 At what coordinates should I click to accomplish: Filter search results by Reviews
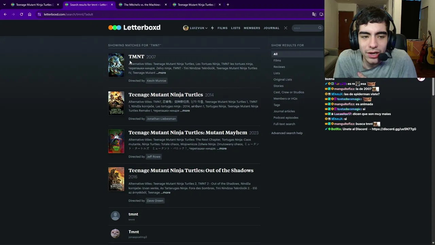click(279, 67)
